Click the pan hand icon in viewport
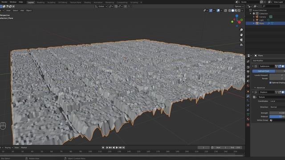Screen dimensions: 285x160 tap(241, 35)
